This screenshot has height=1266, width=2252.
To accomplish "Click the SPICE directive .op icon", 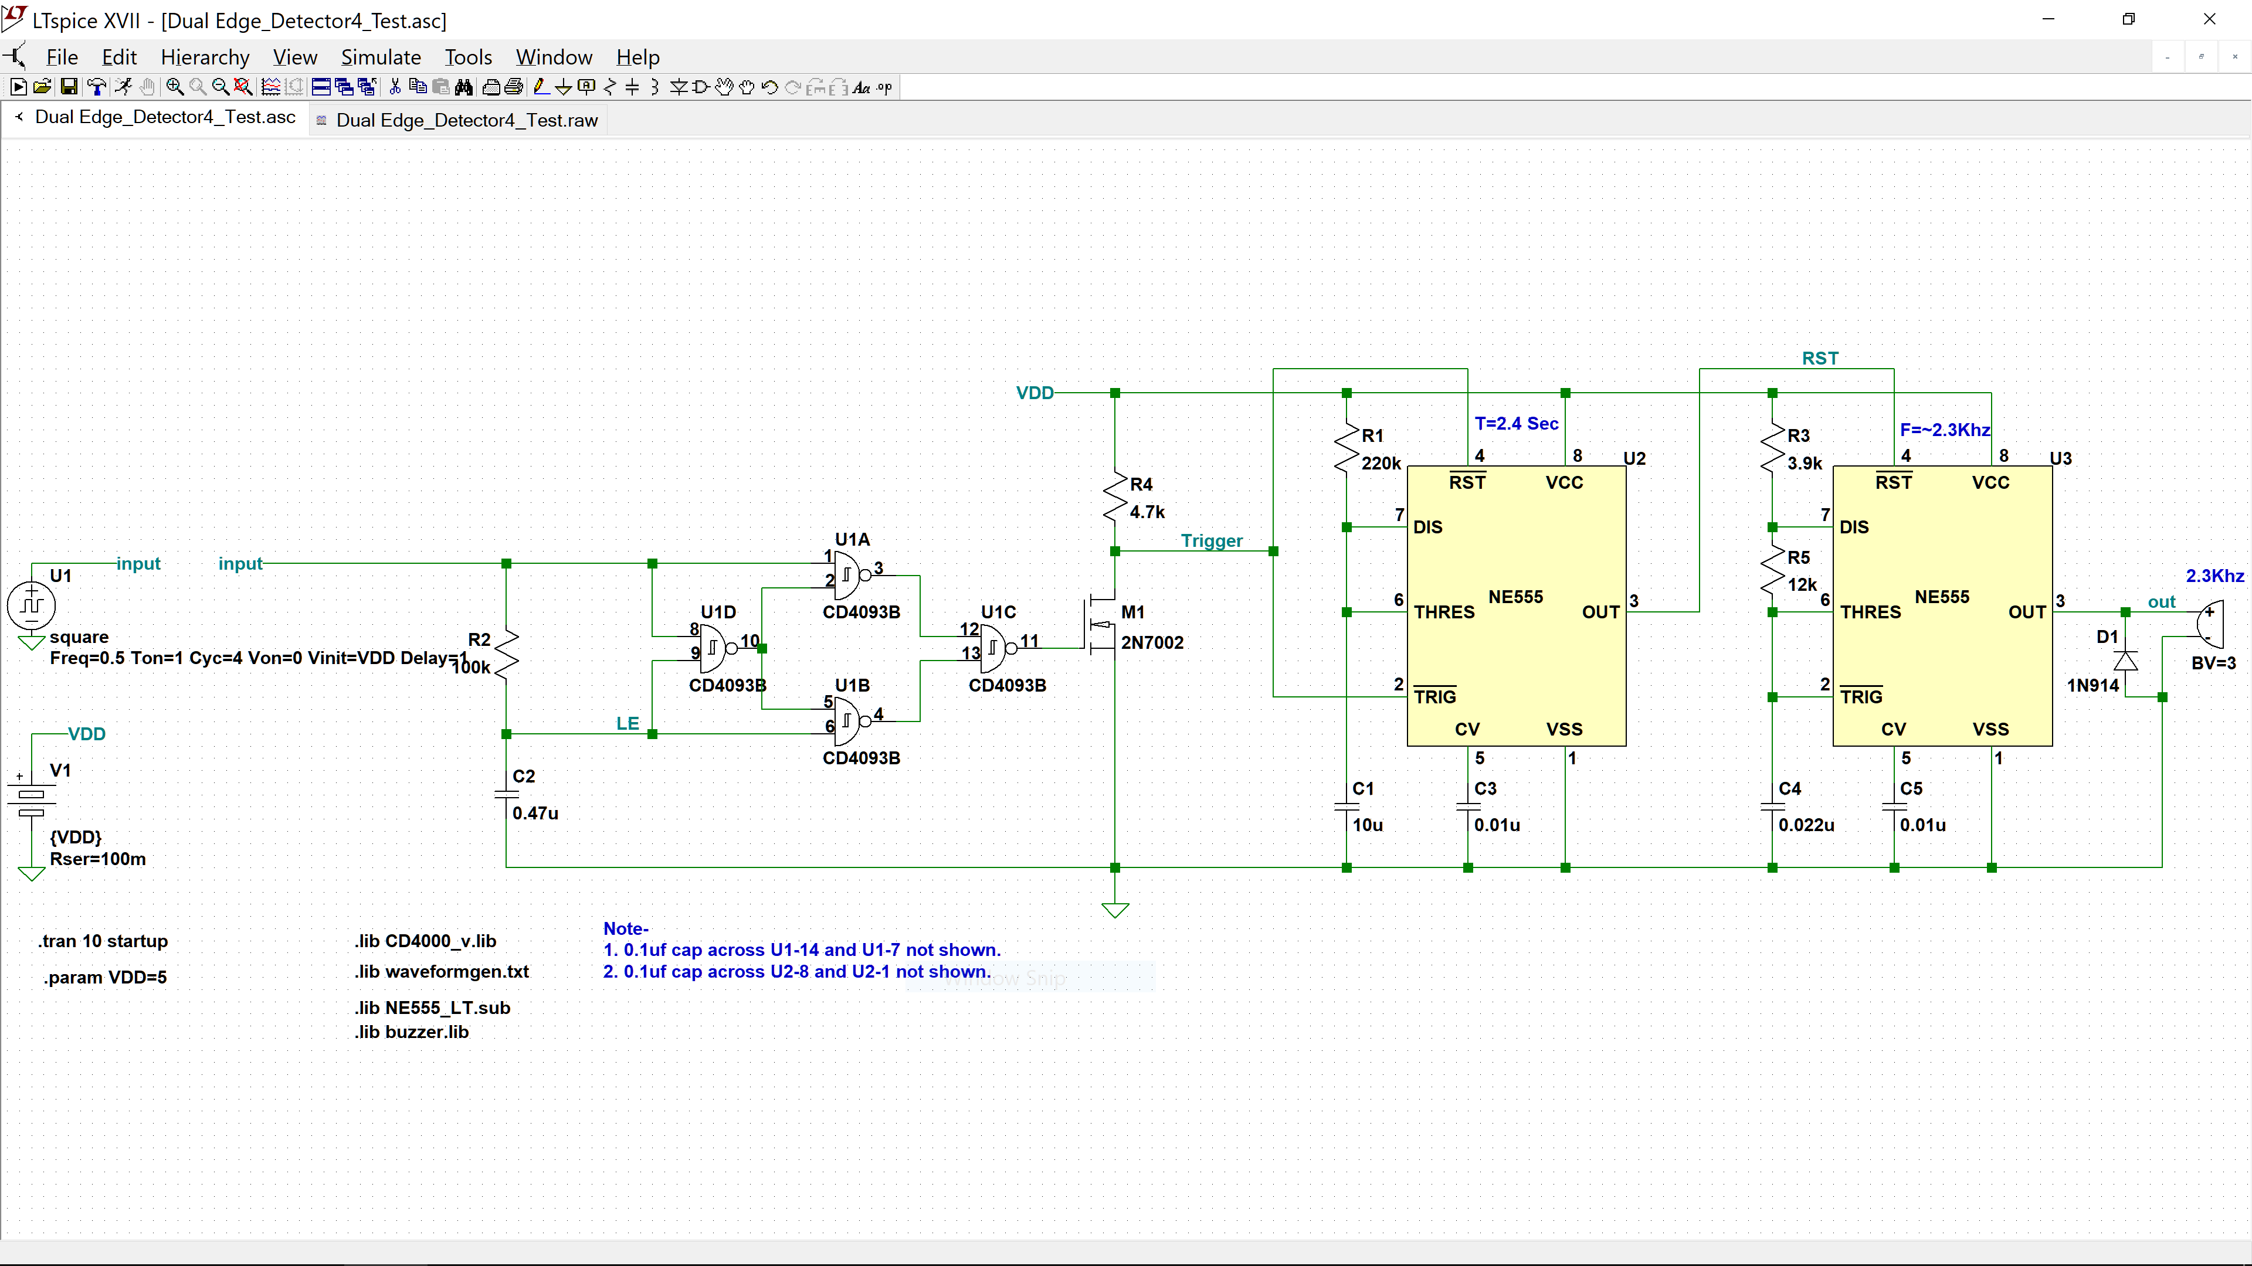I will (x=885, y=87).
